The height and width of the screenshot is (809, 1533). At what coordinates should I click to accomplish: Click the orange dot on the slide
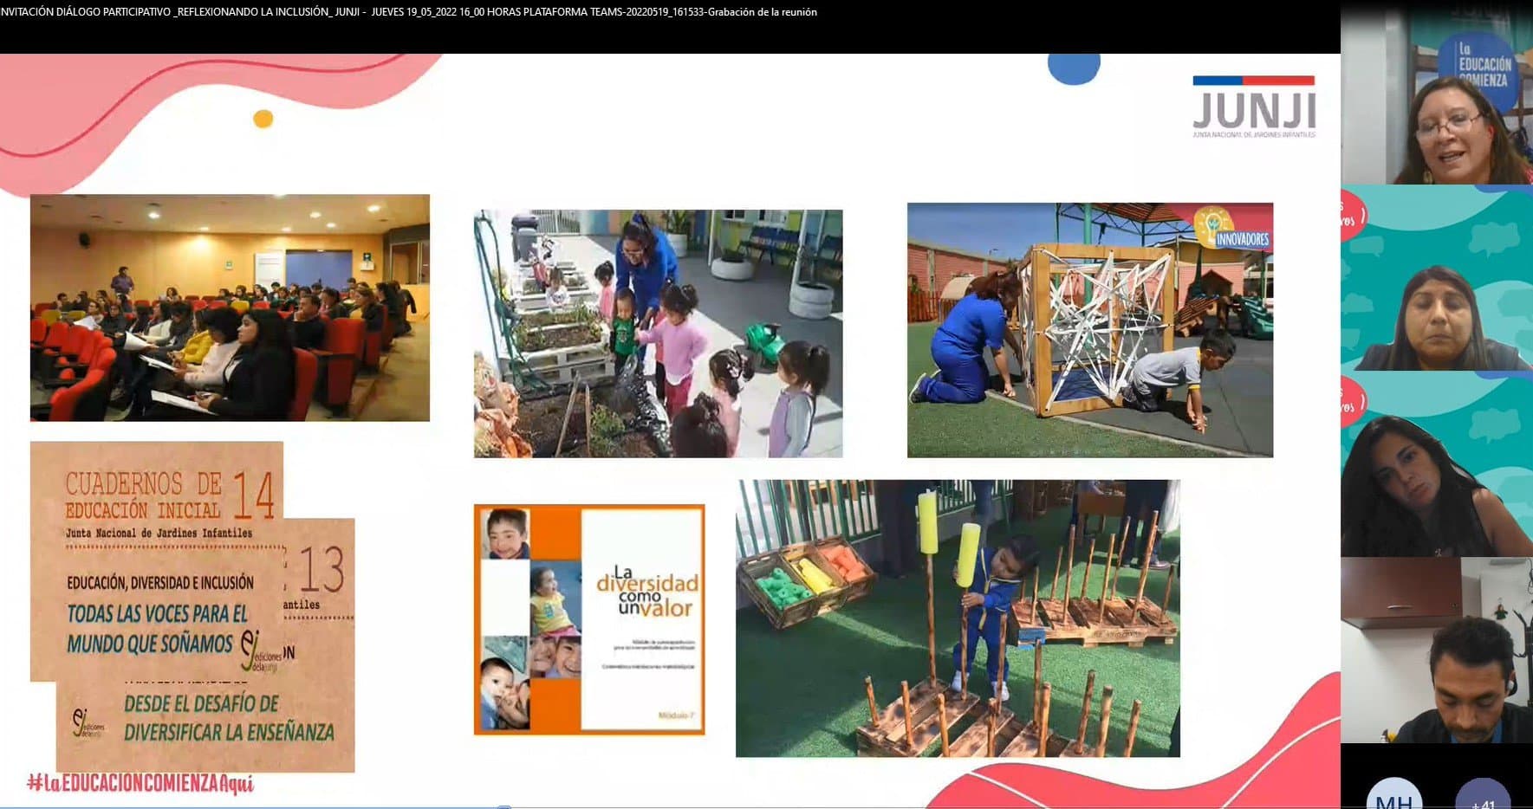pyautogui.click(x=263, y=119)
